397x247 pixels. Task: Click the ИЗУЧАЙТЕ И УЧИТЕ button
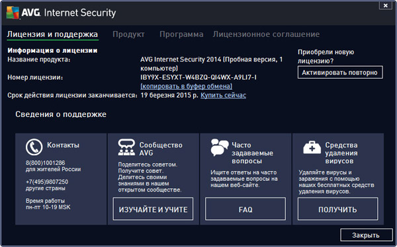coord(153,209)
